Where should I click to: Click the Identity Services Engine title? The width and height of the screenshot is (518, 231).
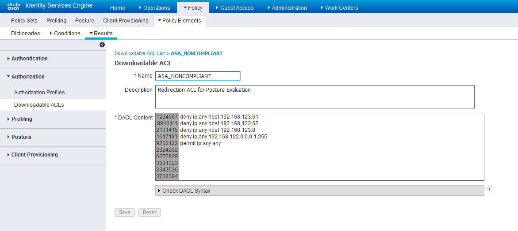point(59,6)
